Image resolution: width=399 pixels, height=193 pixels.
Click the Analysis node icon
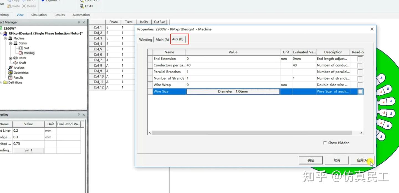tap(10, 68)
